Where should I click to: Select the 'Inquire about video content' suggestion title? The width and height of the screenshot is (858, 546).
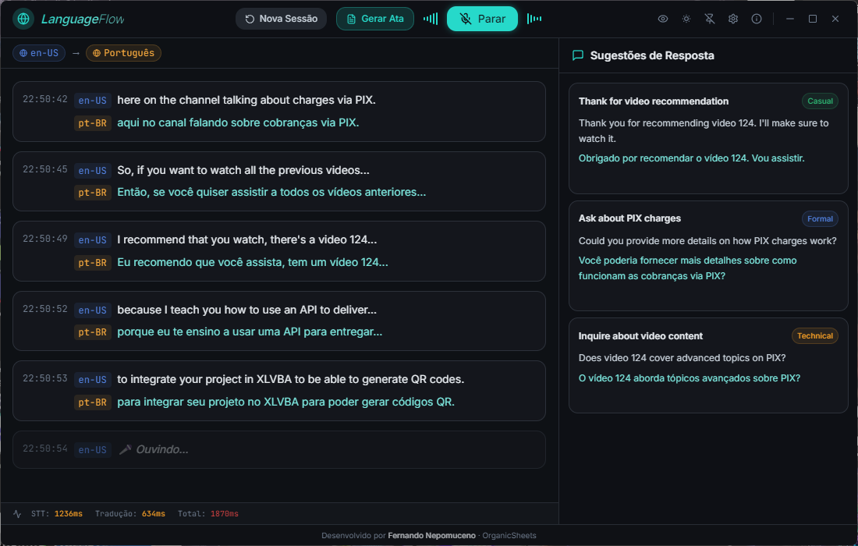[640, 336]
